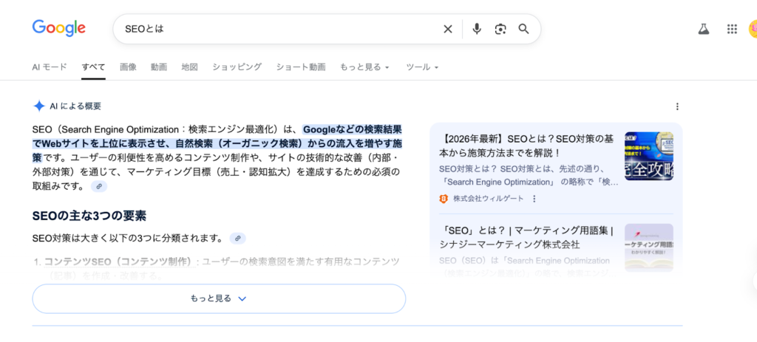The height and width of the screenshot is (342, 757).
Task: Click link icon beside SEO対策 classification sentence
Action: point(237,239)
